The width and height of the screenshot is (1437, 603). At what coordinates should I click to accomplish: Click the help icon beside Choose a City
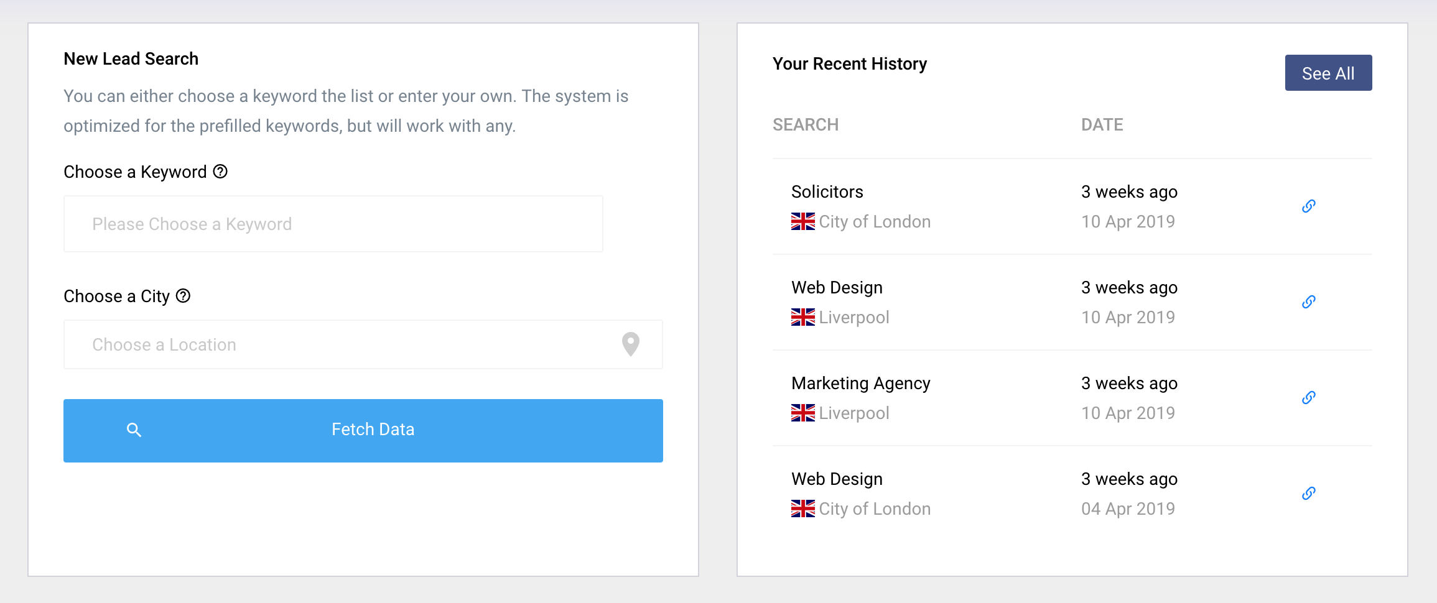pyautogui.click(x=183, y=296)
